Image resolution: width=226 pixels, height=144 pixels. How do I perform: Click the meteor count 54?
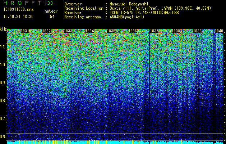coord(52,17)
